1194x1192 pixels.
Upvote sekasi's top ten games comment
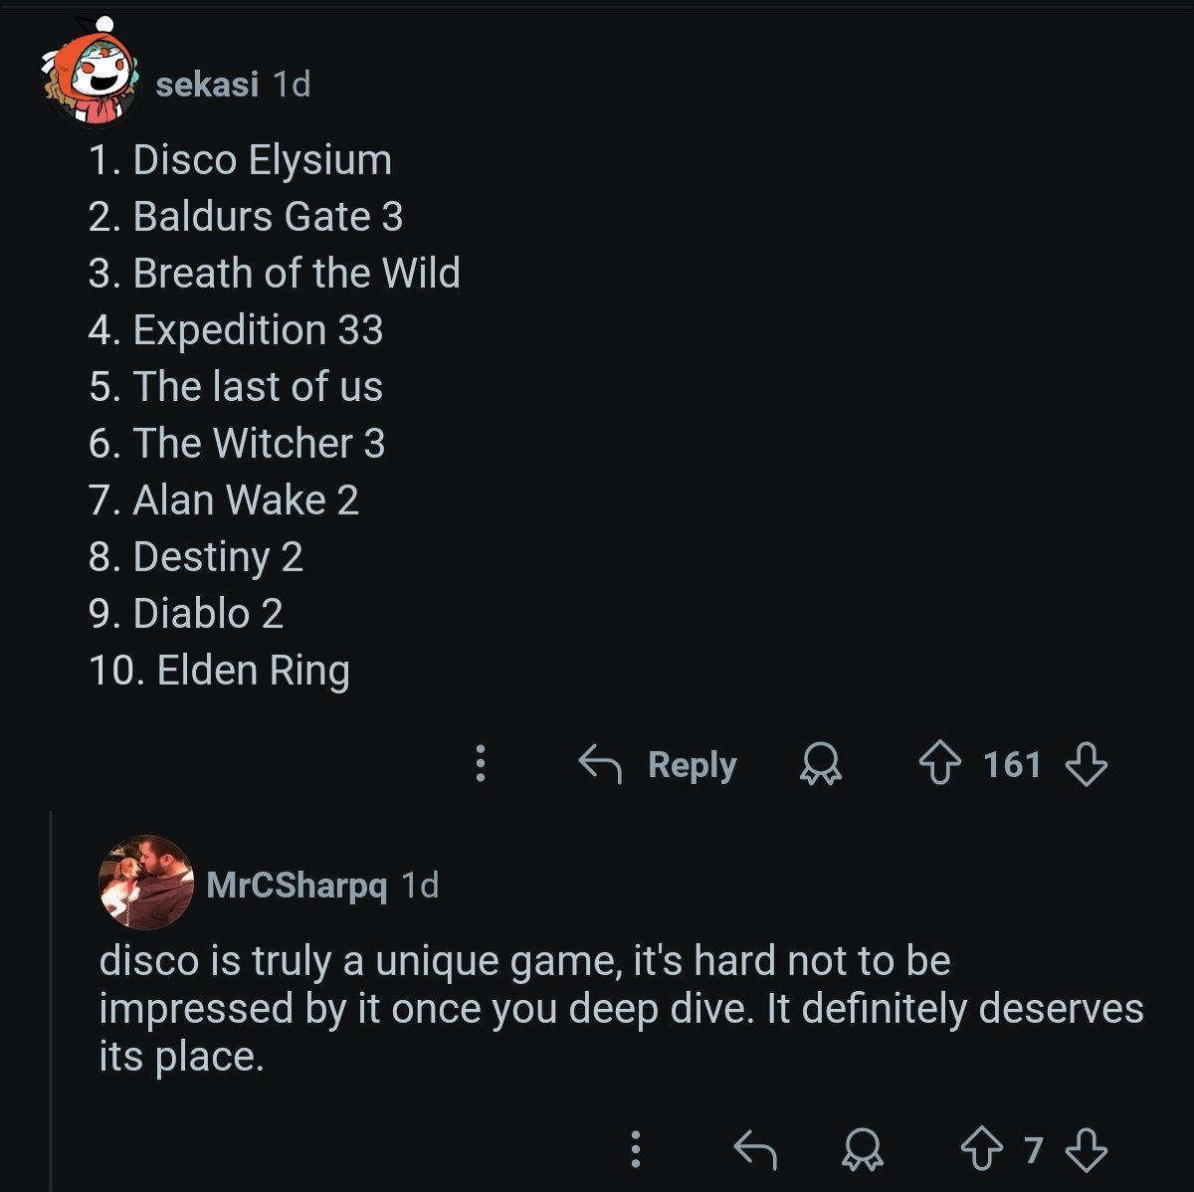coord(939,765)
